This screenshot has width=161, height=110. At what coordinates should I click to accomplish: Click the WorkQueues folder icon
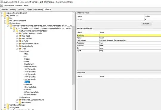click(x=8, y=107)
